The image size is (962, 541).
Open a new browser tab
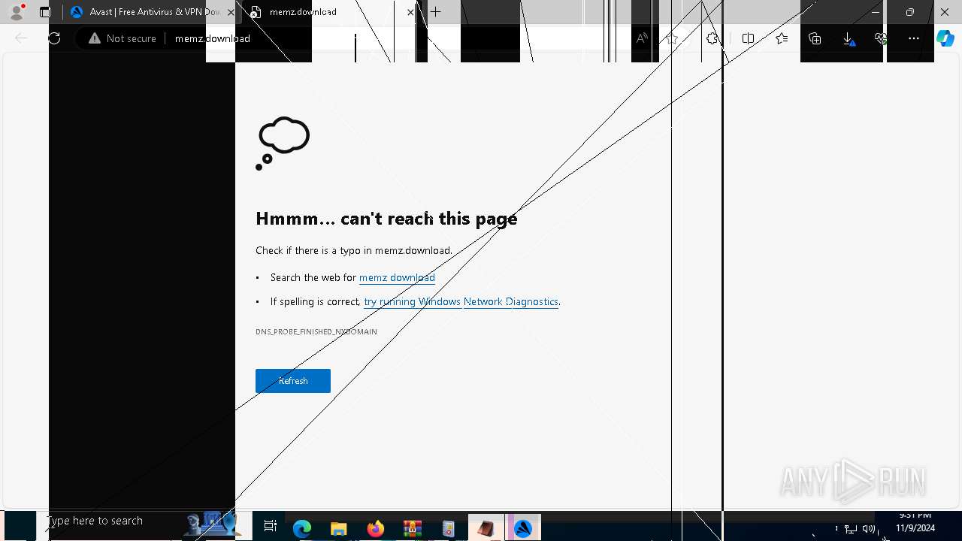436,12
